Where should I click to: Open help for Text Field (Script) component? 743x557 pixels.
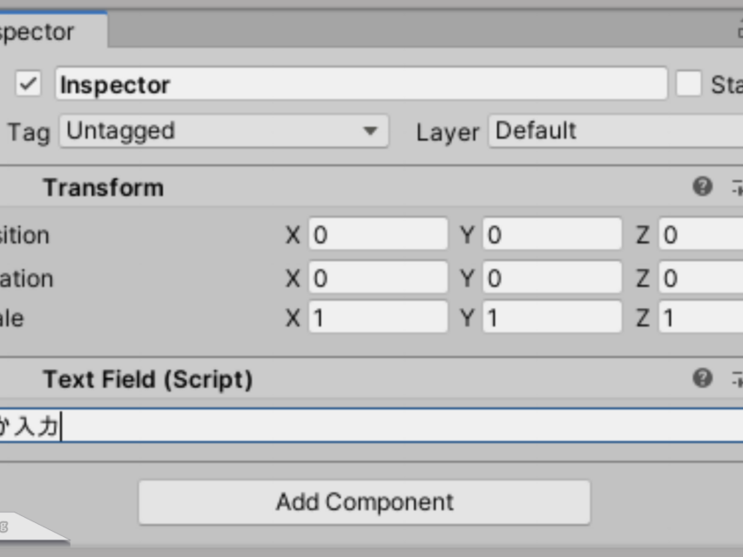[702, 378]
